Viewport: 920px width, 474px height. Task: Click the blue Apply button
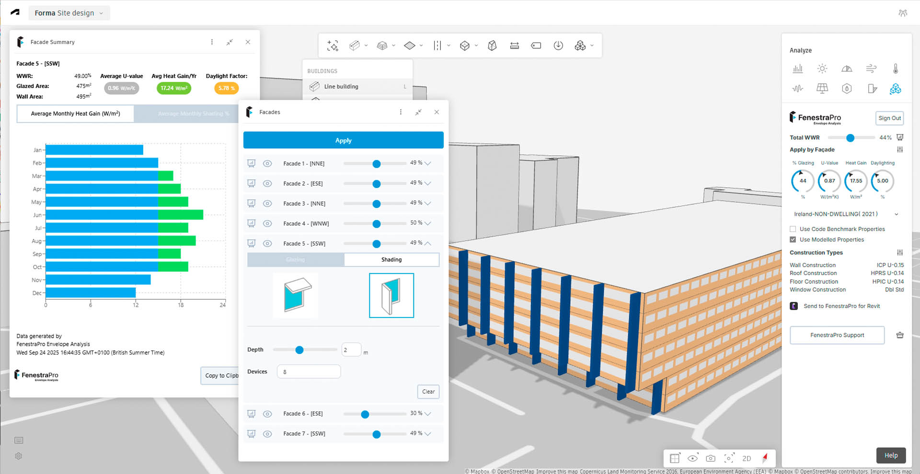tap(343, 140)
